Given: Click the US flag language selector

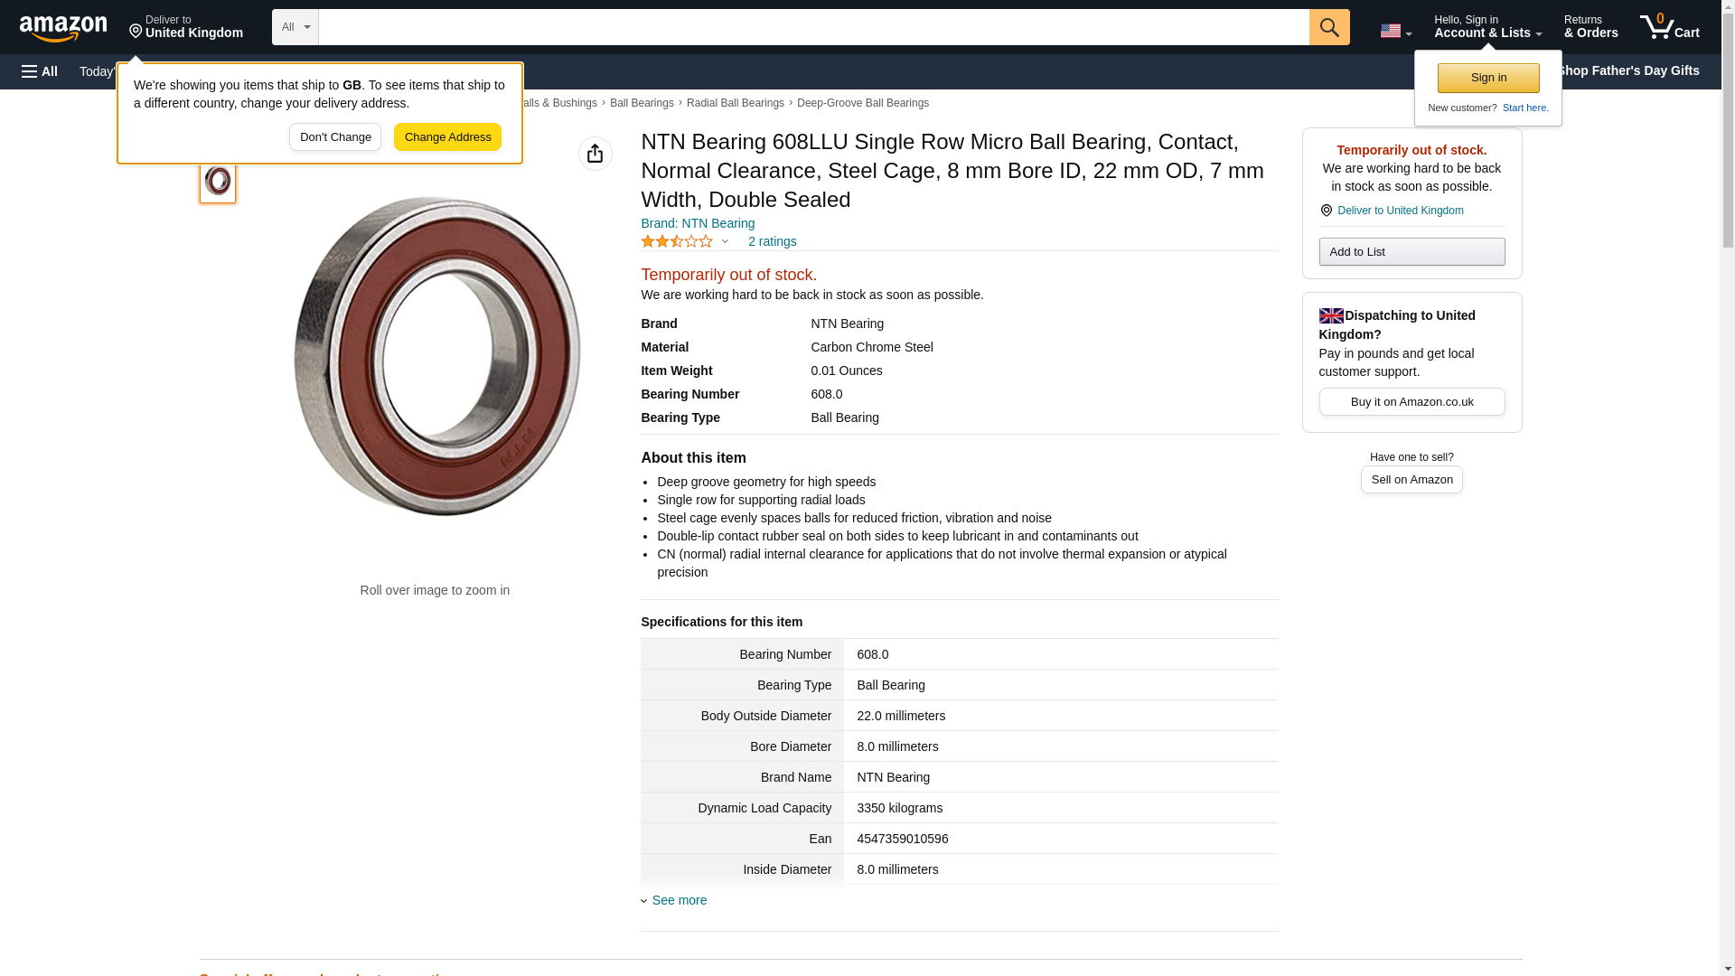Looking at the screenshot, I should click(x=1394, y=31).
